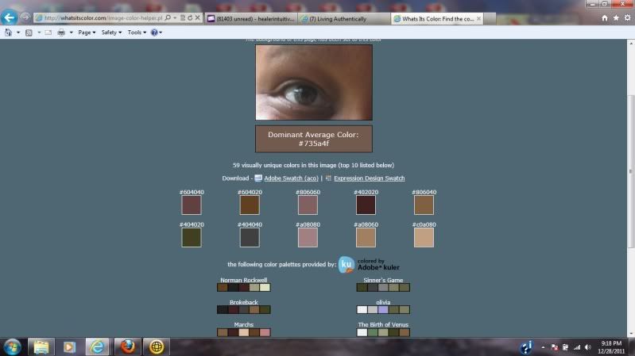Click the browser Forward arrow button

[25, 17]
